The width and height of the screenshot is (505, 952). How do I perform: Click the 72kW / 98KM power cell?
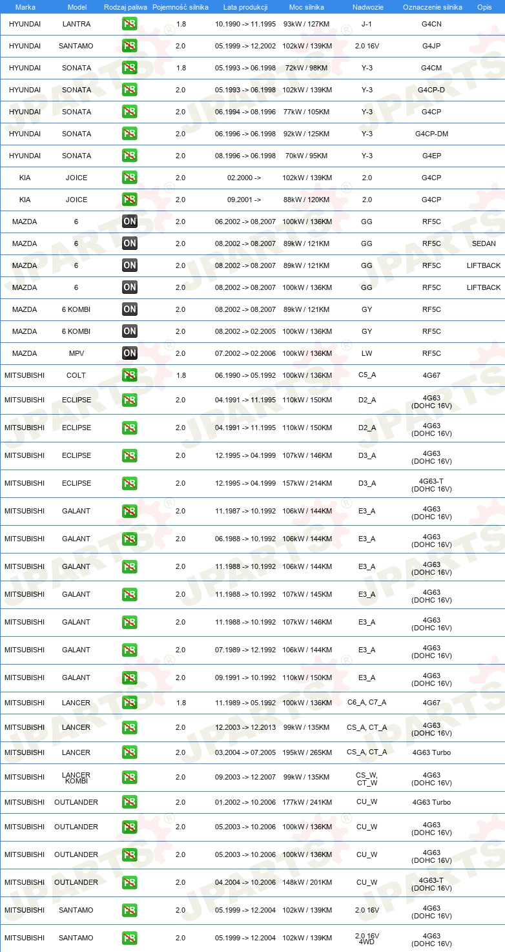307,68
